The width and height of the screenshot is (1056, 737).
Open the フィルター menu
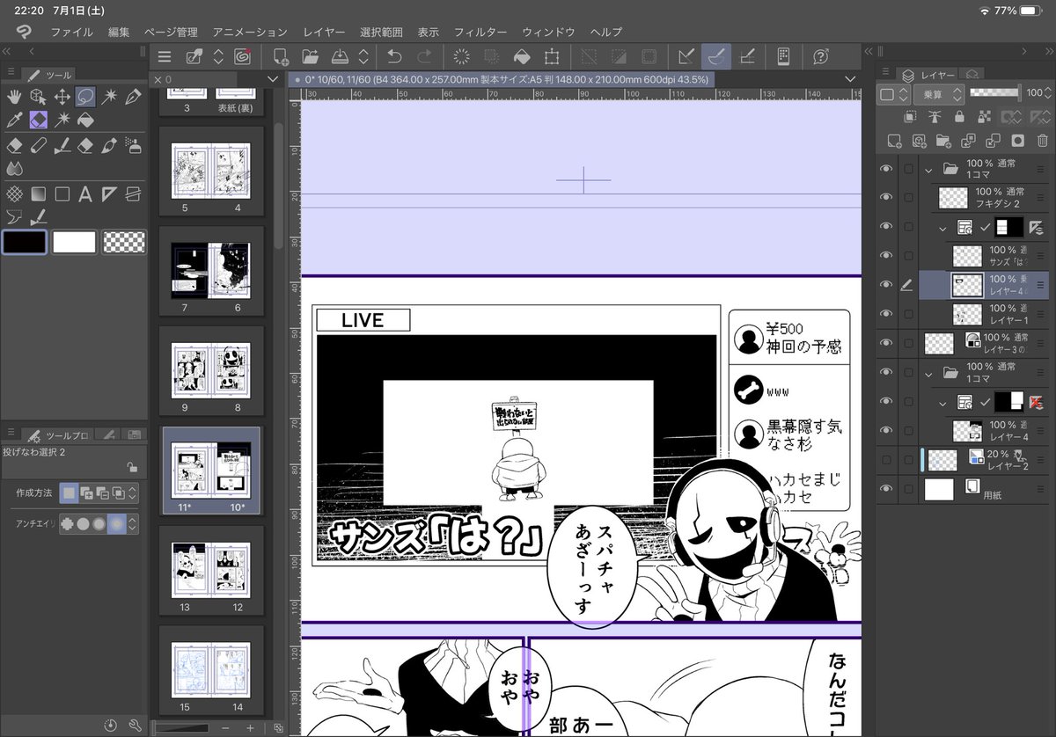(480, 32)
